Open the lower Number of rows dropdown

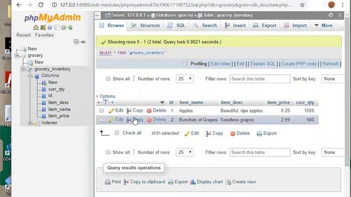(x=185, y=152)
